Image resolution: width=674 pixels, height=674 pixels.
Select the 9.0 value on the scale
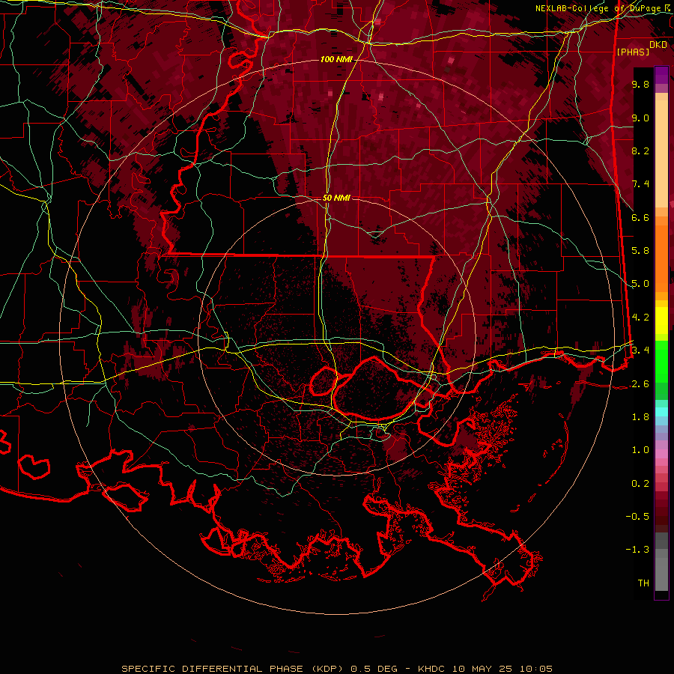coord(640,118)
